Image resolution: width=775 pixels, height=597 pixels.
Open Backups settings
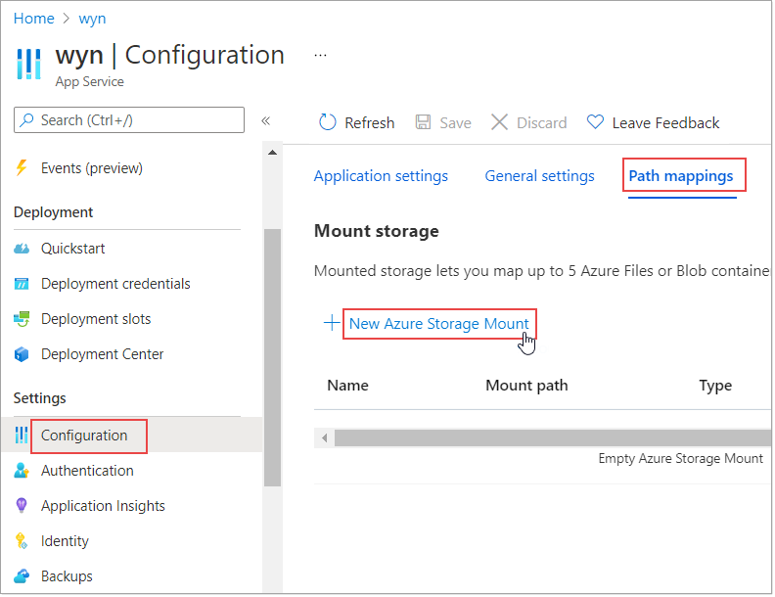point(67,576)
